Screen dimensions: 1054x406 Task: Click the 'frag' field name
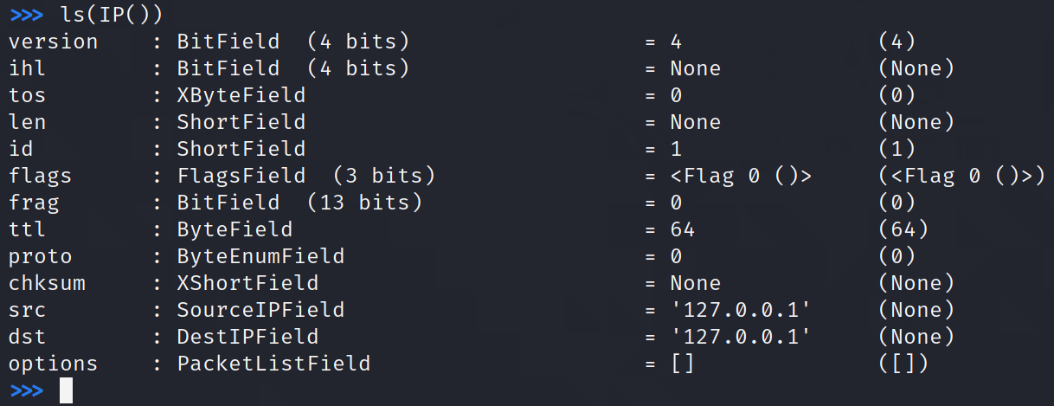coord(35,203)
